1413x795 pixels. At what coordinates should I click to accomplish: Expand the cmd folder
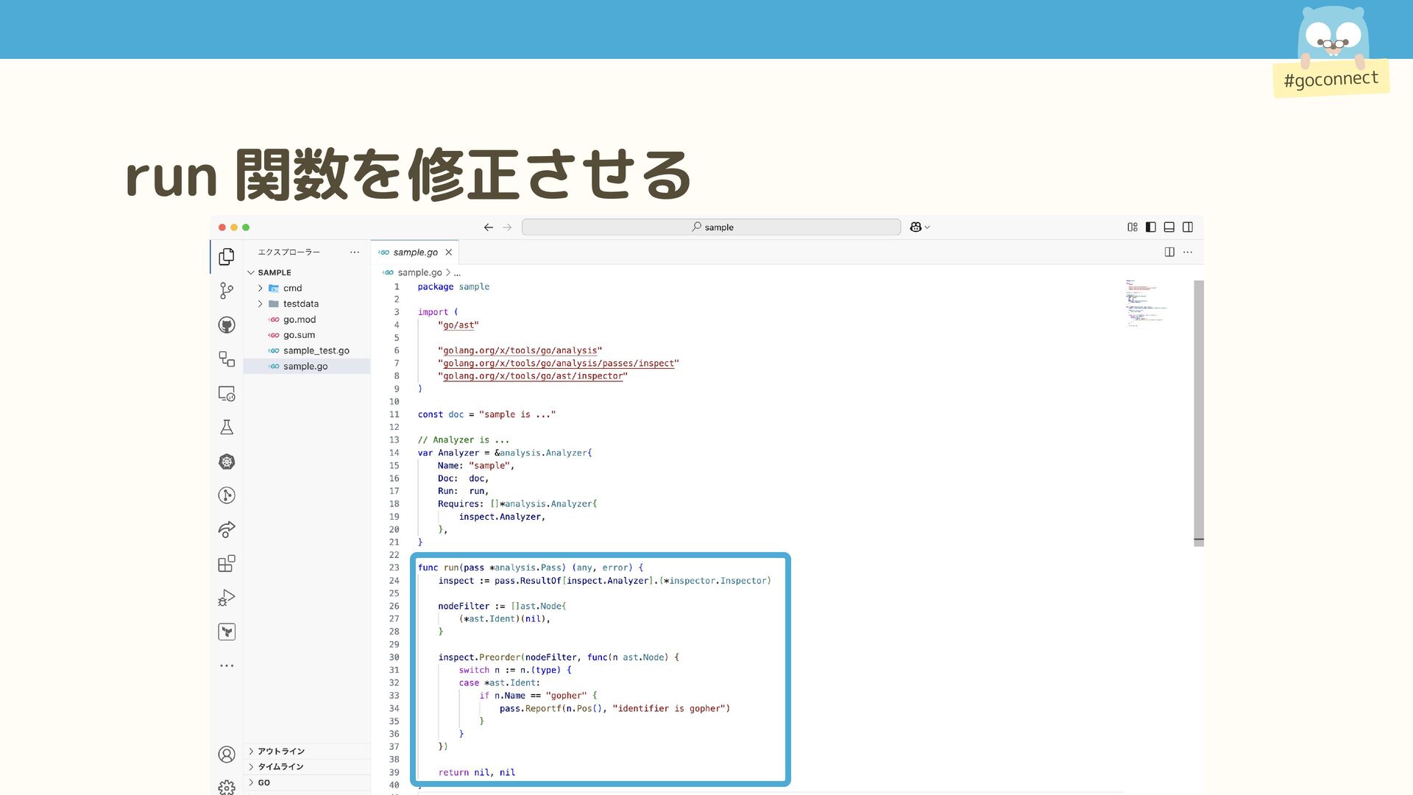click(x=292, y=289)
